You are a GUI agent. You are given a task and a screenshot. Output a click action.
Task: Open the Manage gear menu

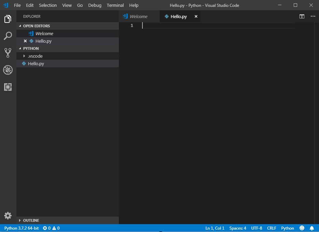(8, 216)
